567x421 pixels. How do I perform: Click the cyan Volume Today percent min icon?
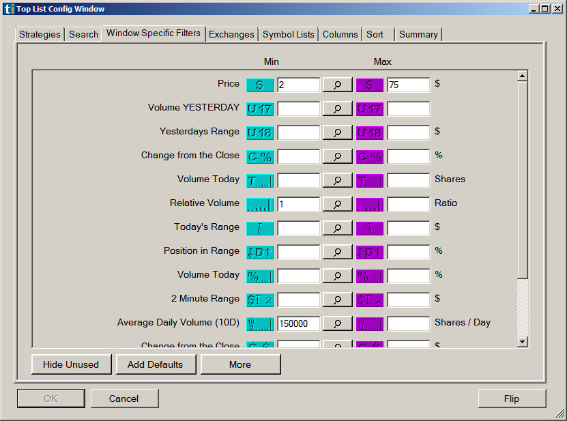[x=260, y=276]
